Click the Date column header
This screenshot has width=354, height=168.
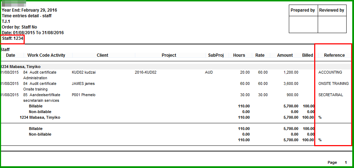11,55
